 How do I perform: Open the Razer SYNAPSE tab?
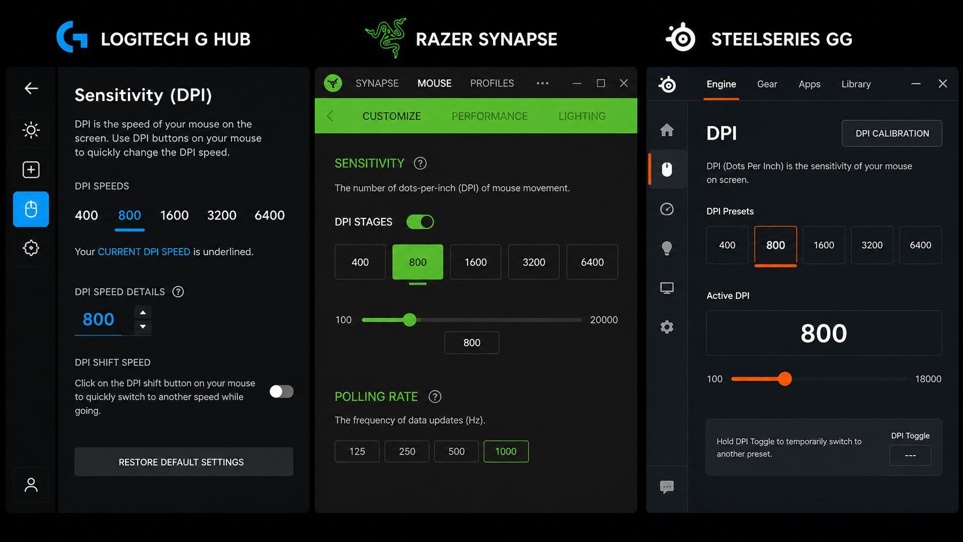tap(377, 83)
